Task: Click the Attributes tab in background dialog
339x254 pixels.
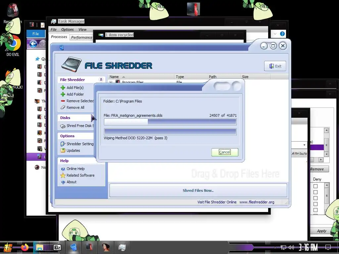Action: pyautogui.click(x=299, y=153)
